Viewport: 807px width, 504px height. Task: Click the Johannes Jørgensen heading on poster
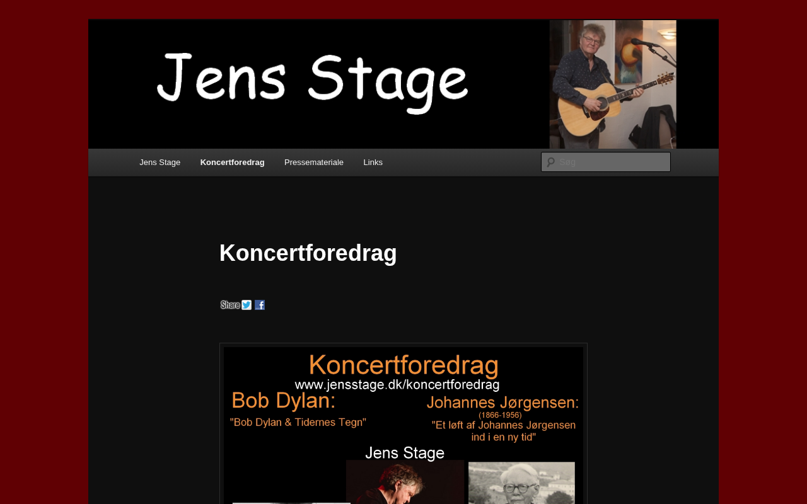point(502,403)
